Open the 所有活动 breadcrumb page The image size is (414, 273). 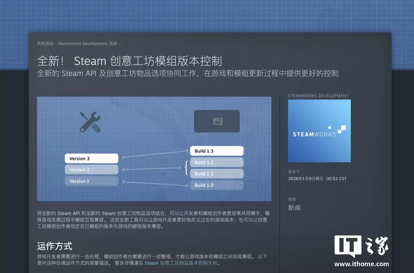coord(45,43)
